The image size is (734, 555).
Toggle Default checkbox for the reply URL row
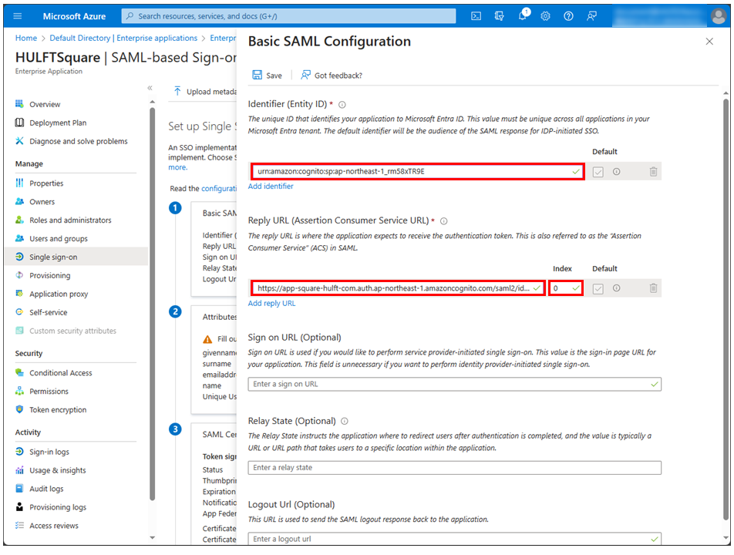[598, 289]
